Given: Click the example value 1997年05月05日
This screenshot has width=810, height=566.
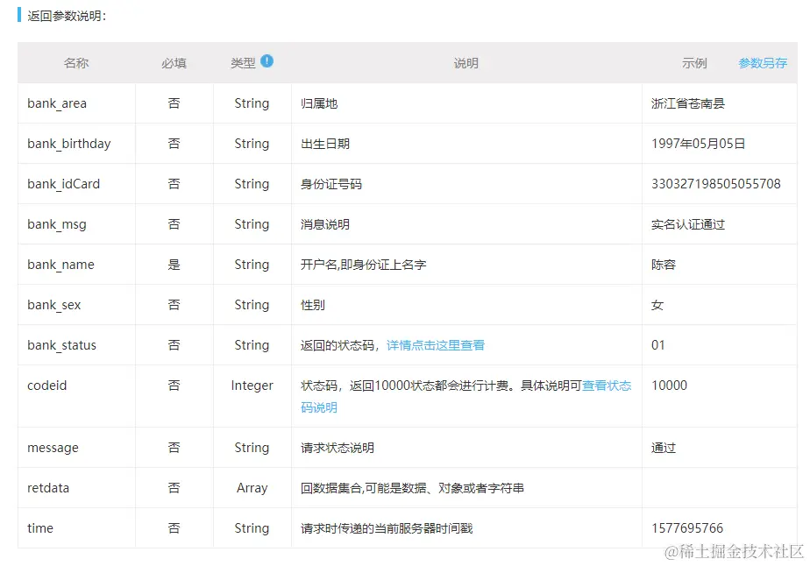Looking at the screenshot, I should coord(699,144).
